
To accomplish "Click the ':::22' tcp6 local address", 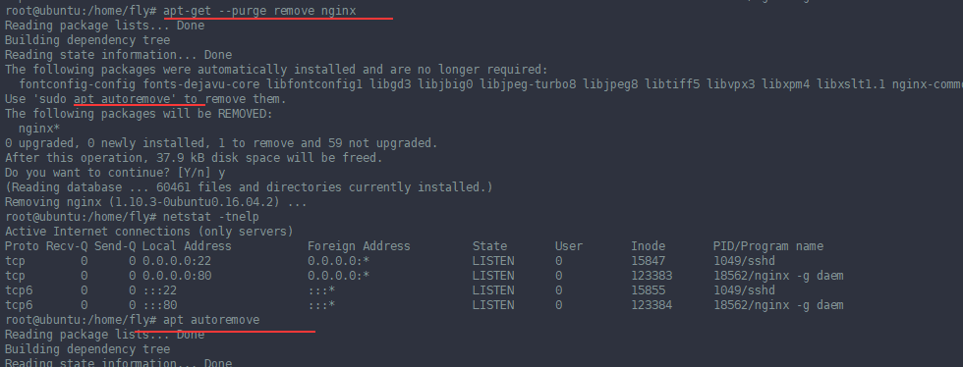I will (159, 290).
